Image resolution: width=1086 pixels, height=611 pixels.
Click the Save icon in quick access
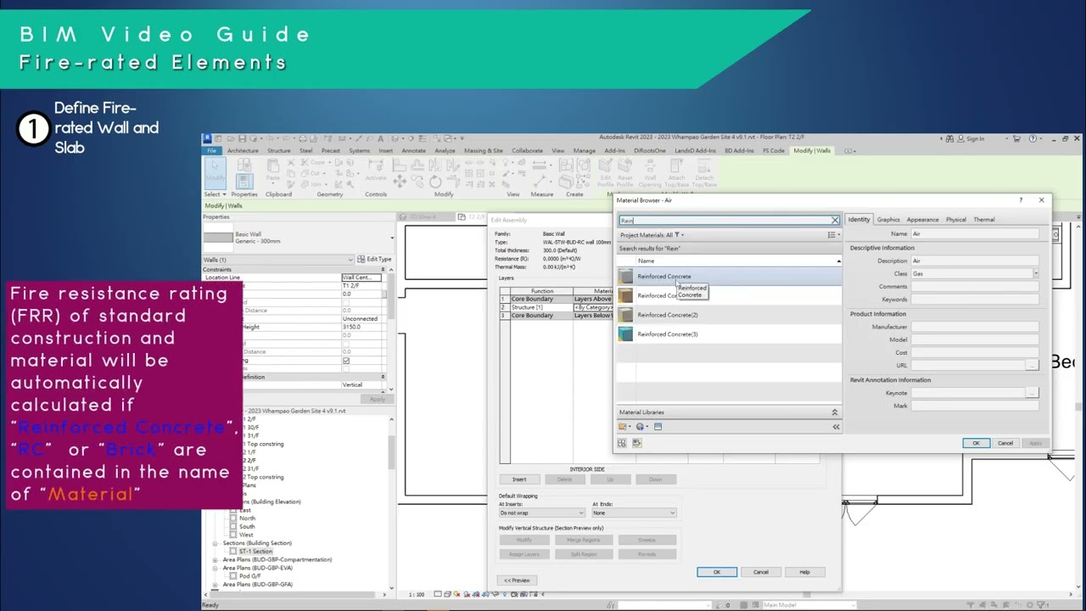tap(243, 138)
